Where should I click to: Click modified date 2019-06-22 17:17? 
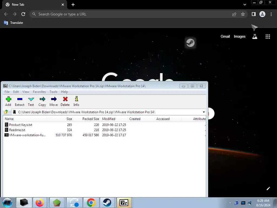(x=114, y=135)
